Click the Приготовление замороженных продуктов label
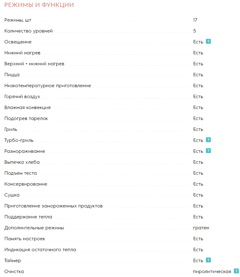This screenshot has height=277, width=240. click(x=54, y=206)
